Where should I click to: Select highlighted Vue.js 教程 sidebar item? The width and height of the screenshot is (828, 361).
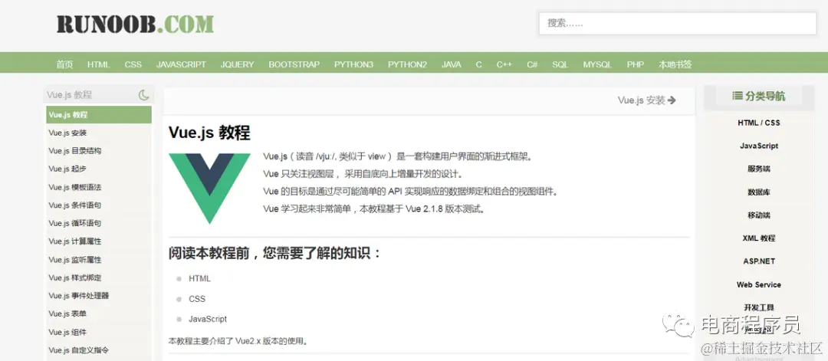[x=99, y=114]
